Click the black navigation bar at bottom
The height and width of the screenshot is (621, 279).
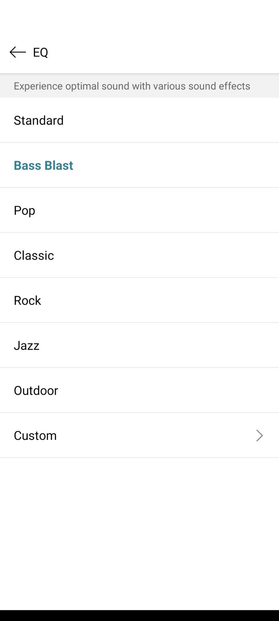(139, 615)
